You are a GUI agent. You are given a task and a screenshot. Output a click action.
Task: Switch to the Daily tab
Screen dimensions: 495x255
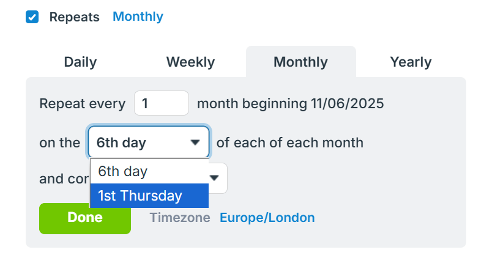pyautogui.click(x=80, y=62)
